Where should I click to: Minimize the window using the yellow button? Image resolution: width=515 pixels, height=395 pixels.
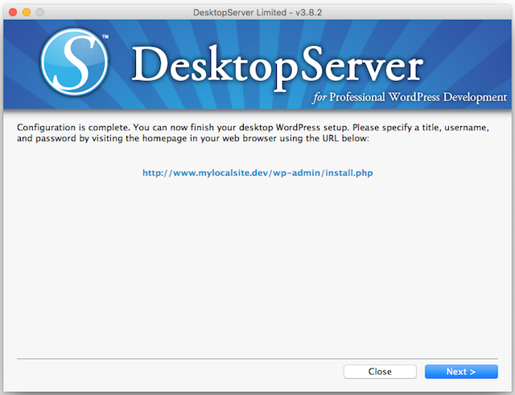click(x=27, y=13)
